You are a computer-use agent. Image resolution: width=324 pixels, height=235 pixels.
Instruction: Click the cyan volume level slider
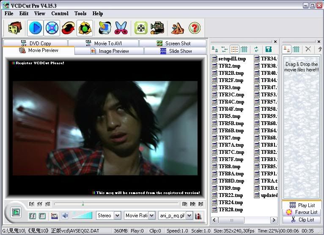click(82, 216)
